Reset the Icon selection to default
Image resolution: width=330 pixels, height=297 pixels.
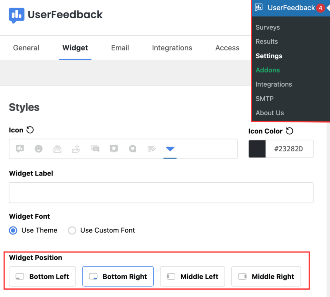(31, 129)
